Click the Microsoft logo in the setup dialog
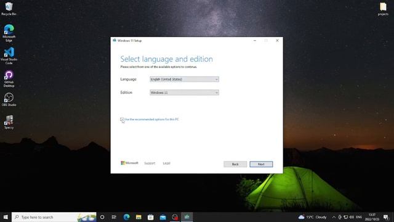 coord(129,163)
